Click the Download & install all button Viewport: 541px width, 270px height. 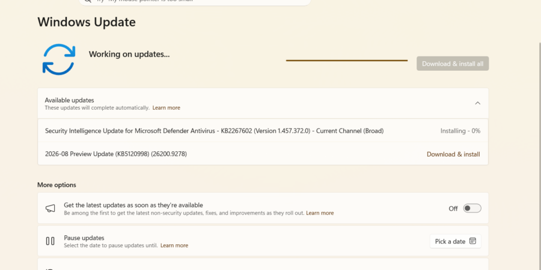(x=453, y=64)
